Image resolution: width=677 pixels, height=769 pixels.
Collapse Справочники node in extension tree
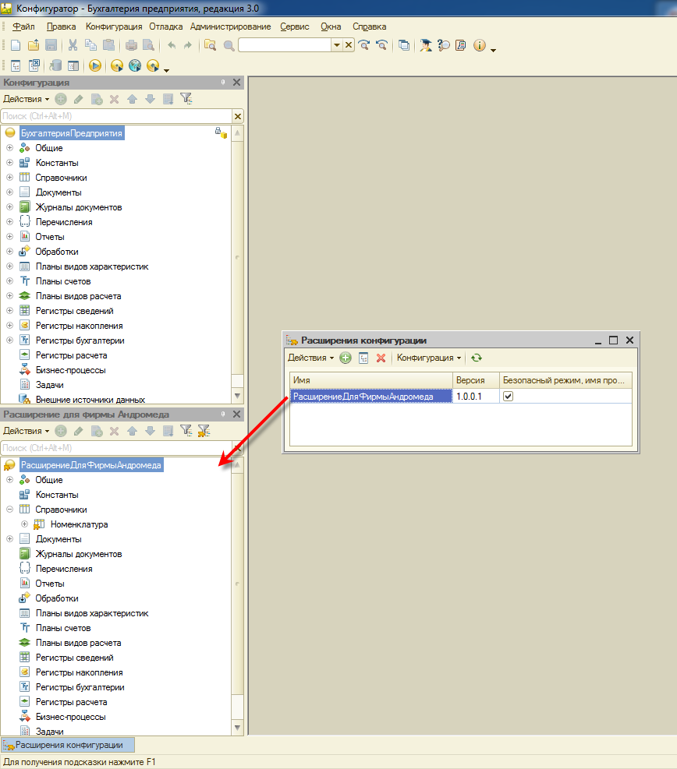[x=9, y=509]
